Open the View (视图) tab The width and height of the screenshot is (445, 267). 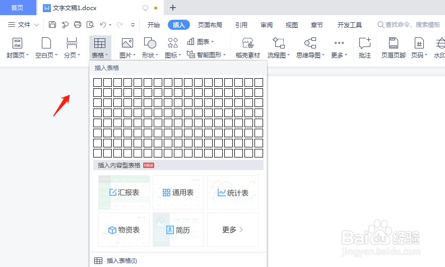(x=291, y=25)
